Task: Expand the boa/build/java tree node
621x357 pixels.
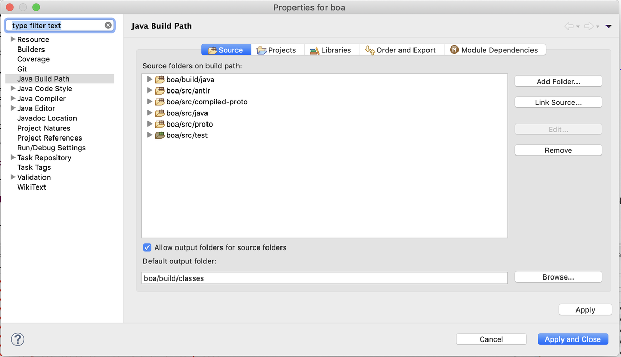Action: [x=150, y=80]
